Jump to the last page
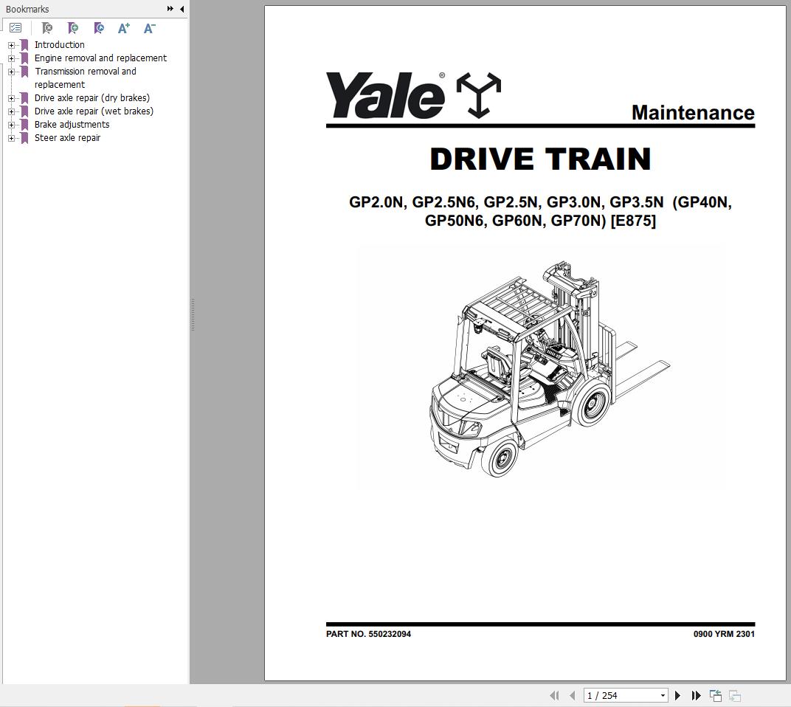791x707 pixels. [x=696, y=695]
